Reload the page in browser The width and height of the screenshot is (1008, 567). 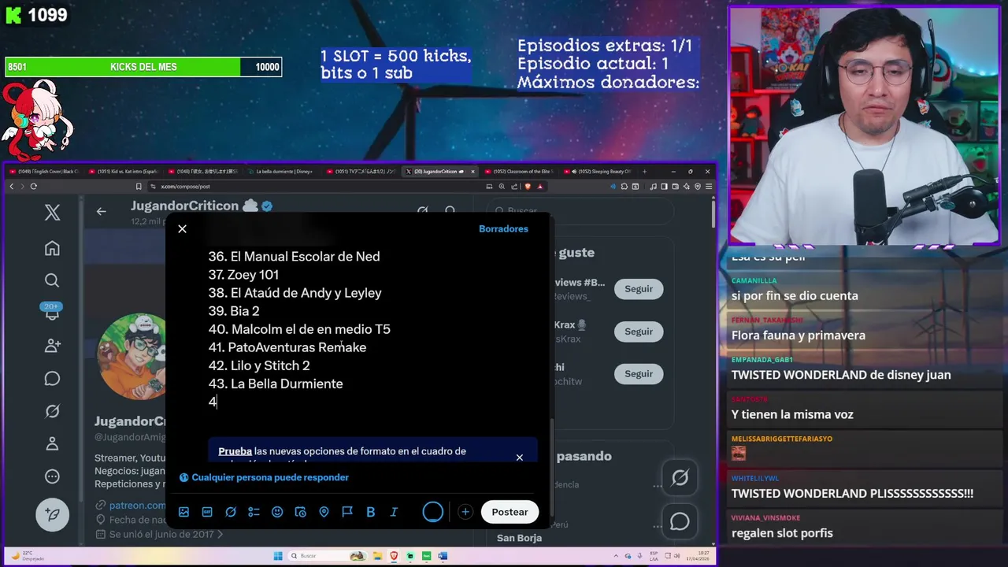pyautogui.click(x=33, y=187)
